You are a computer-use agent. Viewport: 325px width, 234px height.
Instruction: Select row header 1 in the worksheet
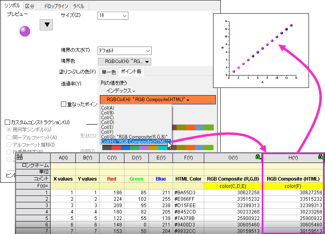33,193
